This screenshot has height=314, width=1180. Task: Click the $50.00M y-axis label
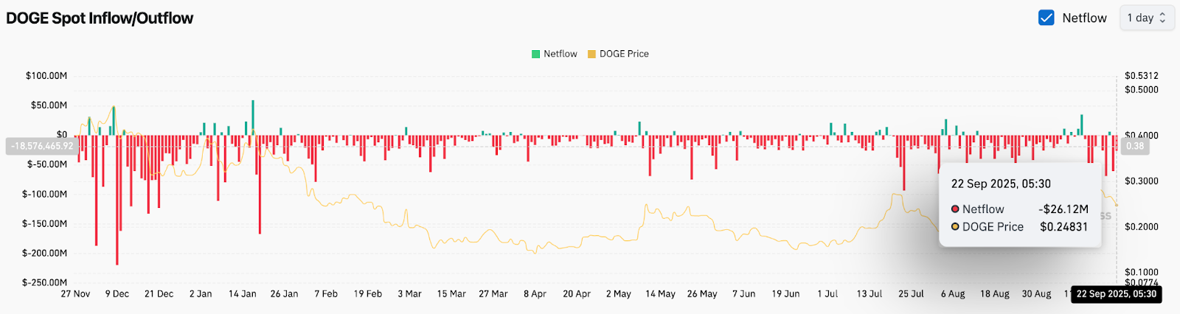click(49, 105)
